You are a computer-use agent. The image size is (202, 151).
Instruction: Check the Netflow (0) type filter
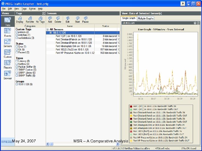click(x=17, y=64)
